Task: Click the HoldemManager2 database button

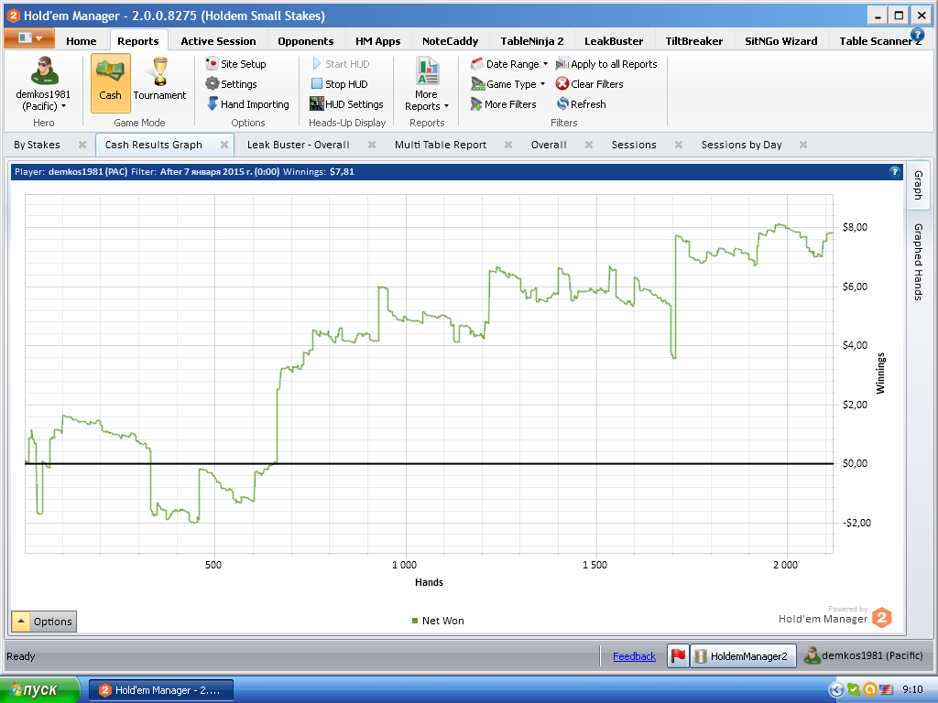Action: 743,655
